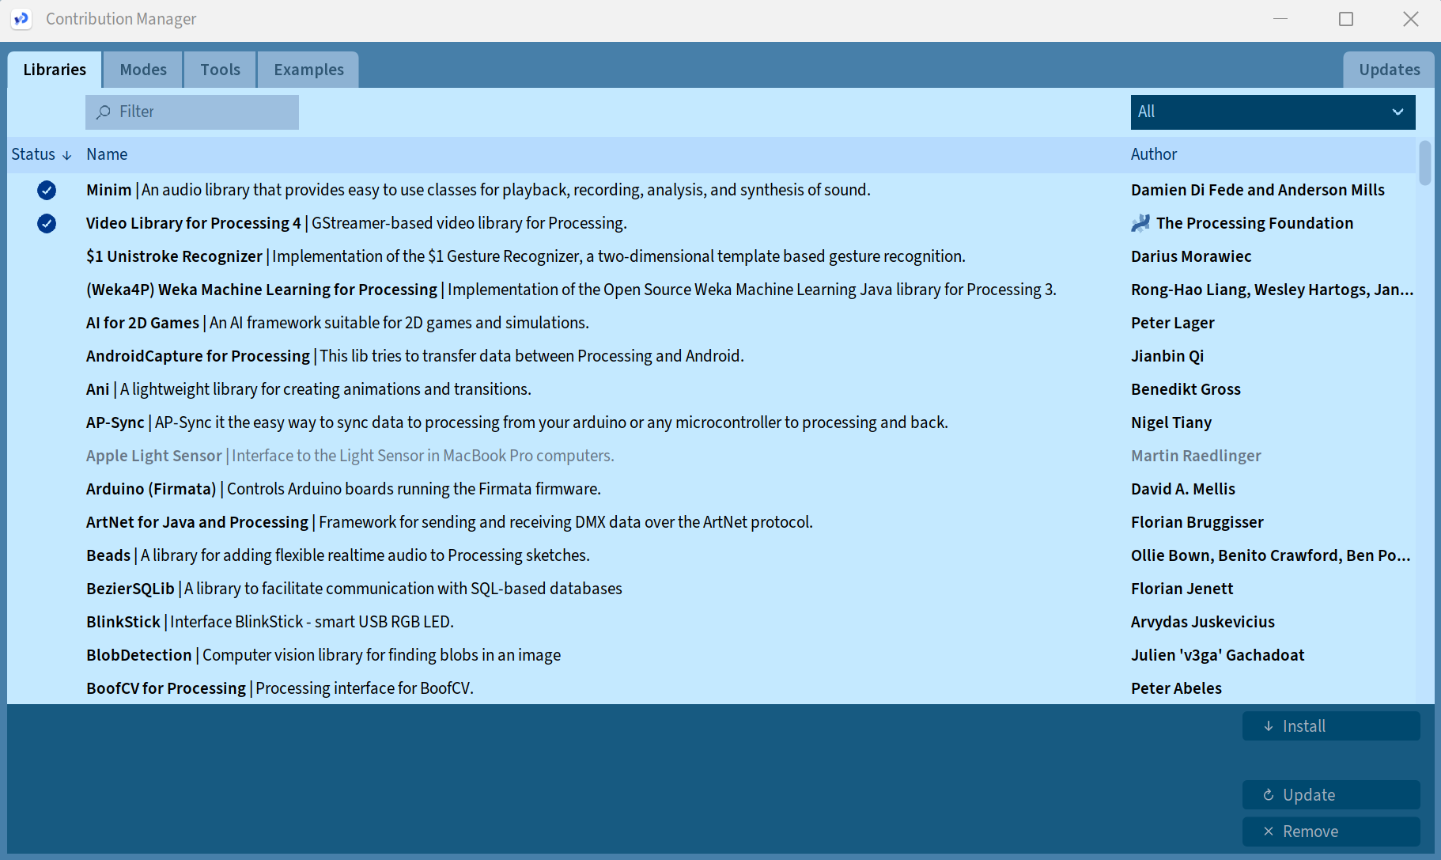The height and width of the screenshot is (860, 1441).
Task: Click the installed checkmark beside Video Library
Action: click(47, 223)
